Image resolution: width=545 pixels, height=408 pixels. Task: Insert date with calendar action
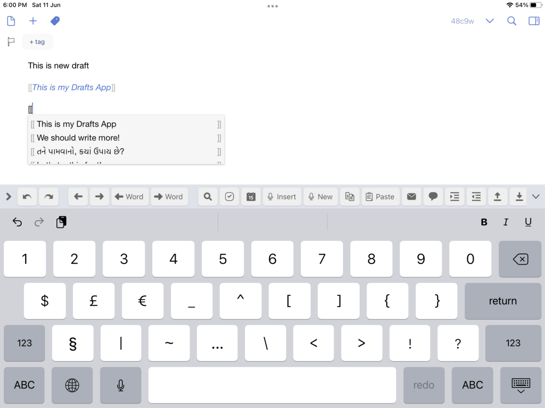pyautogui.click(x=251, y=197)
